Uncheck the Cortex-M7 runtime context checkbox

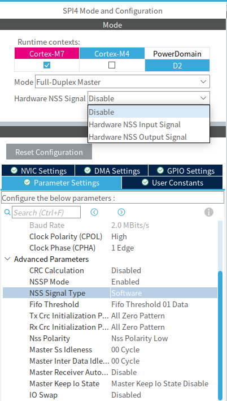pos(47,66)
